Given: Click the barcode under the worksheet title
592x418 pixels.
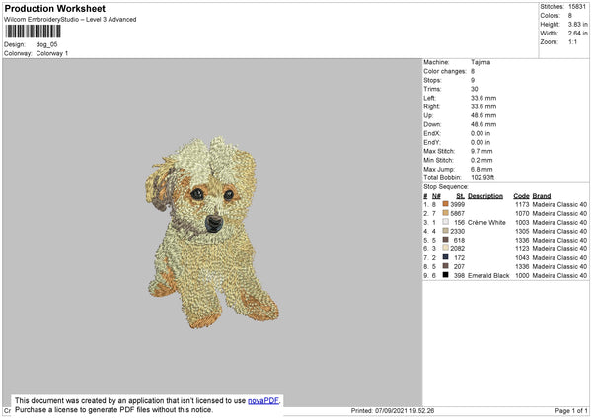Looking at the screenshot, I should 33,31.
